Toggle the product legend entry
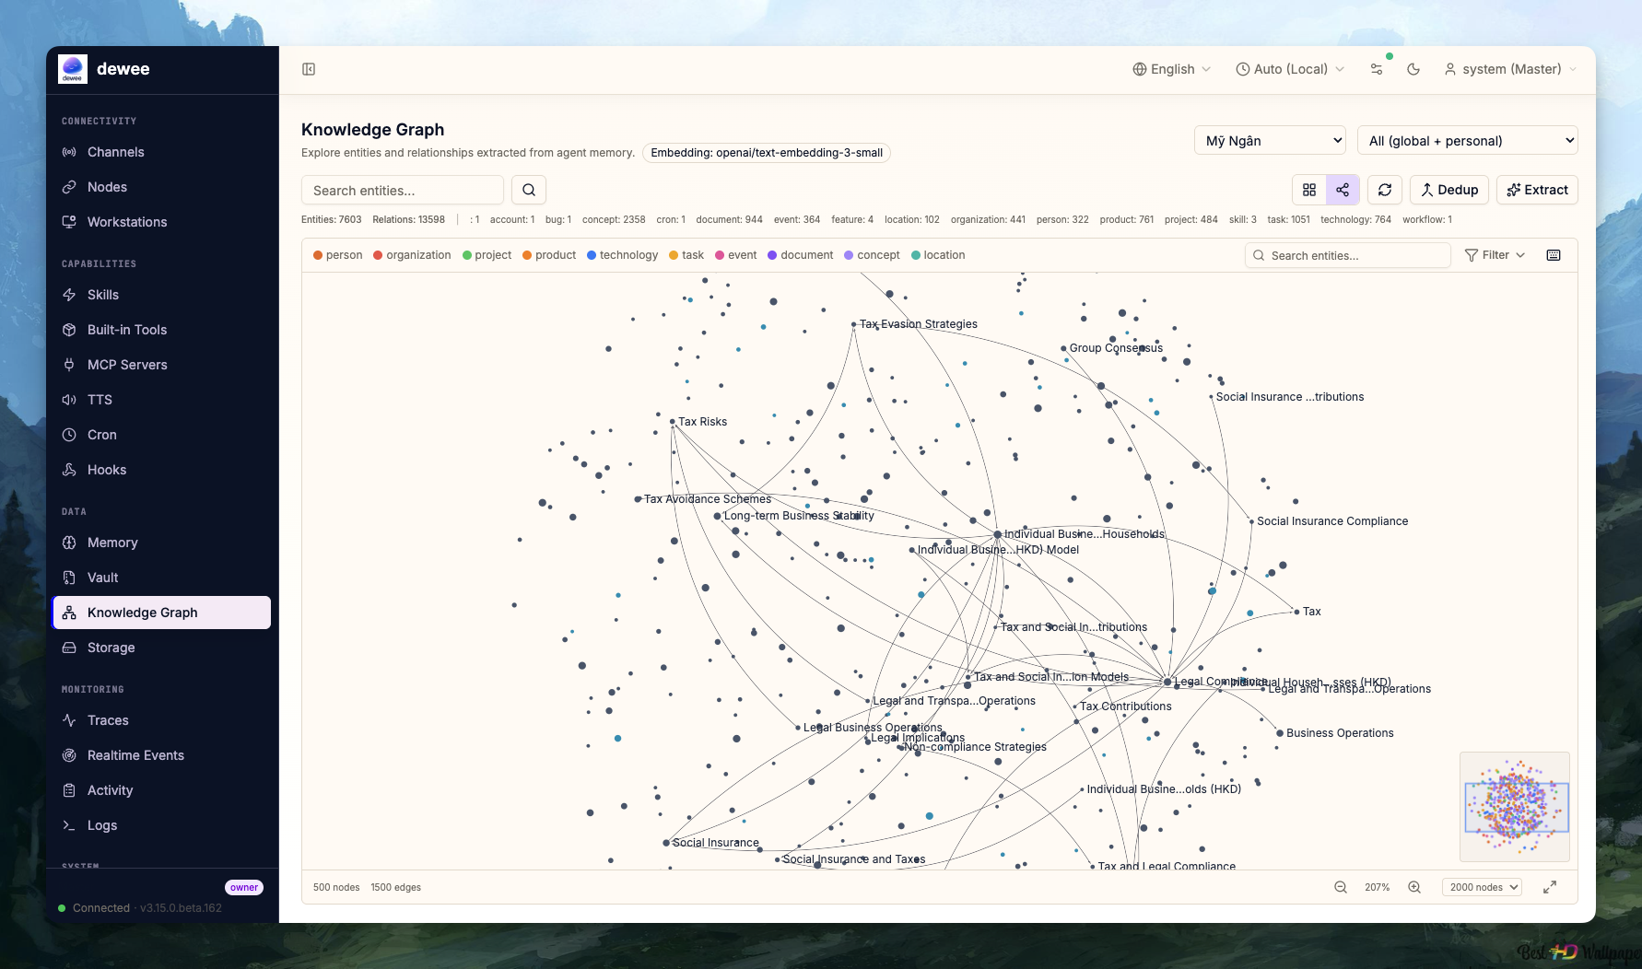This screenshot has width=1642, height=969. click(x=549, y=255)
